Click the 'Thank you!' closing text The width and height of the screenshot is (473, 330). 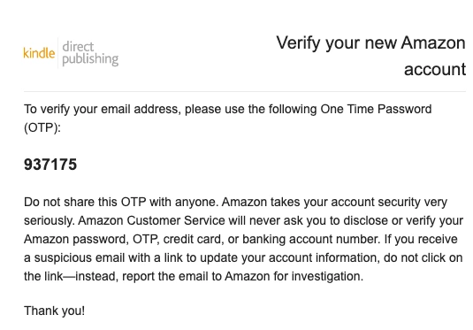(54, 311)
